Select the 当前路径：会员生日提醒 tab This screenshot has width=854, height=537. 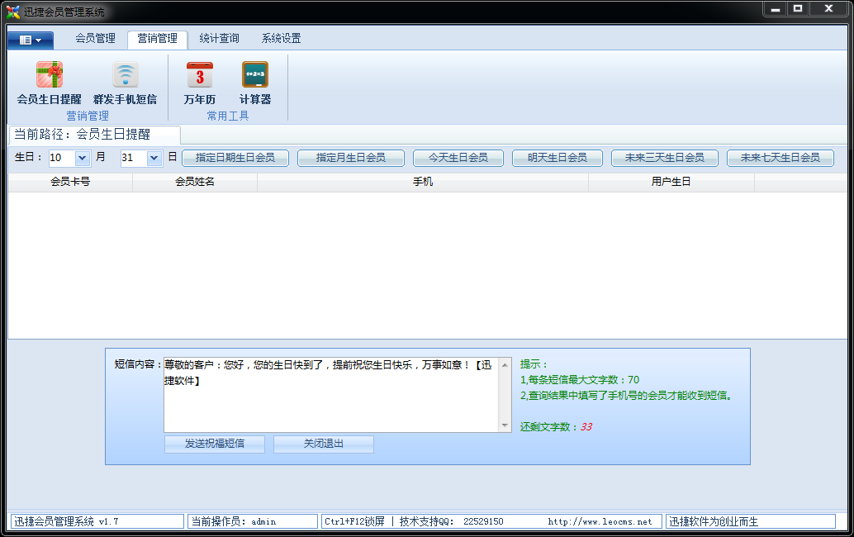93,135
